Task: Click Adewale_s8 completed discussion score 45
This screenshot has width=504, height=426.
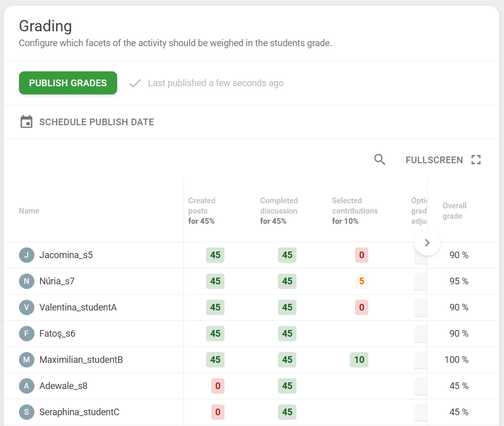Action: pyautogui.click(x=287, y=386)
